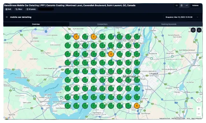206x123 pixels.
Task: Zoom out with the map minus button
Action: tap(199, 114)
